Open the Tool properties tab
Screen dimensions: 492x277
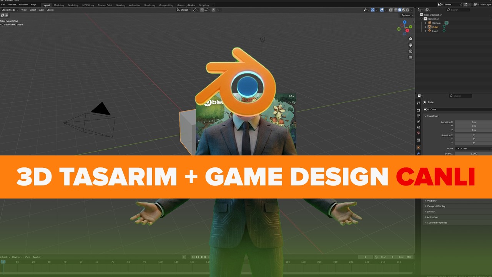click(418, 103)
